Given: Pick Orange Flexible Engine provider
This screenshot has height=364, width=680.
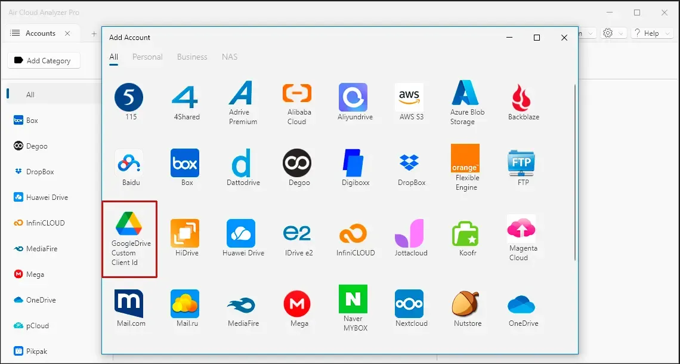Looking at the screenshot, I should point(465,158).
